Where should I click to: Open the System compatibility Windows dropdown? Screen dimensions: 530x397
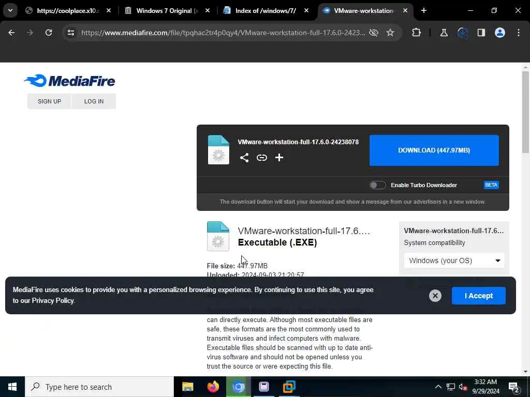[454, 261]
